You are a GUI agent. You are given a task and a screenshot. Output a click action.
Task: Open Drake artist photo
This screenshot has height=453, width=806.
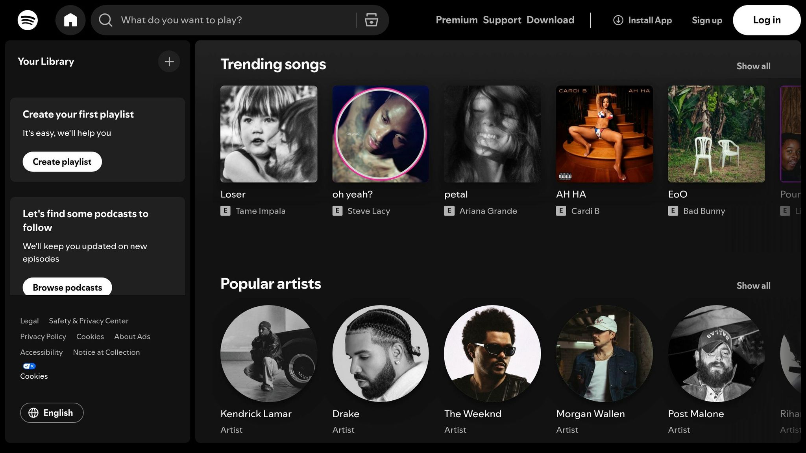(381, 354)
